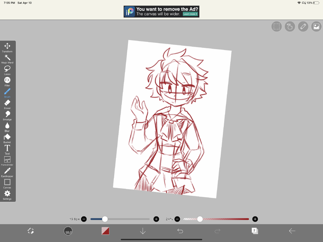323x242 pixels.
Task: Open the Canvas tool
Action: [7, 184]
